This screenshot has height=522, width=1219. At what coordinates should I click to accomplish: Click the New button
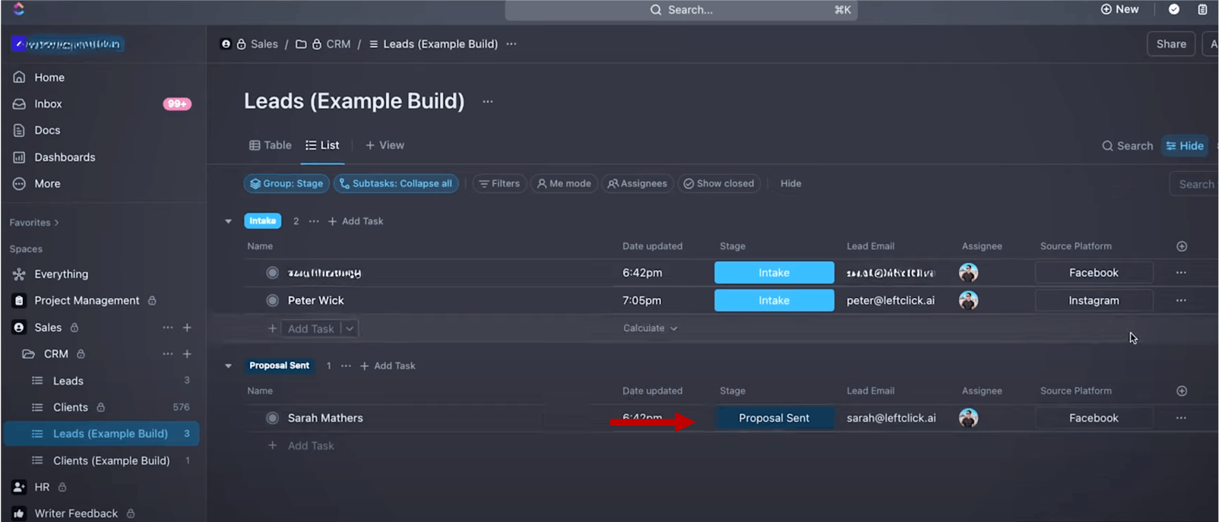pos(1119,9)
